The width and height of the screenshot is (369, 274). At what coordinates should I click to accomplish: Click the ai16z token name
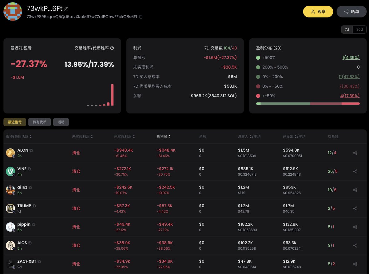click(x=22, y=187)
